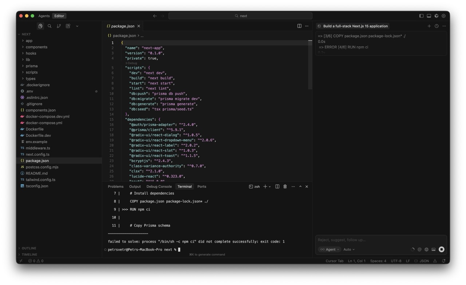Open the Extensions view icon

tap(68, 26)
